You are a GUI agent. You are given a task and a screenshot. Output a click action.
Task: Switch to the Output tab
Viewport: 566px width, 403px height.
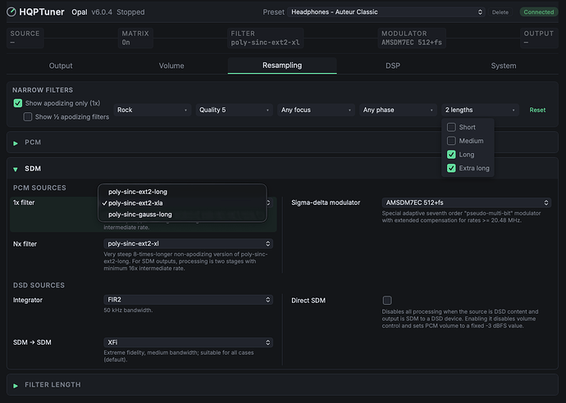tap(61, 66)
